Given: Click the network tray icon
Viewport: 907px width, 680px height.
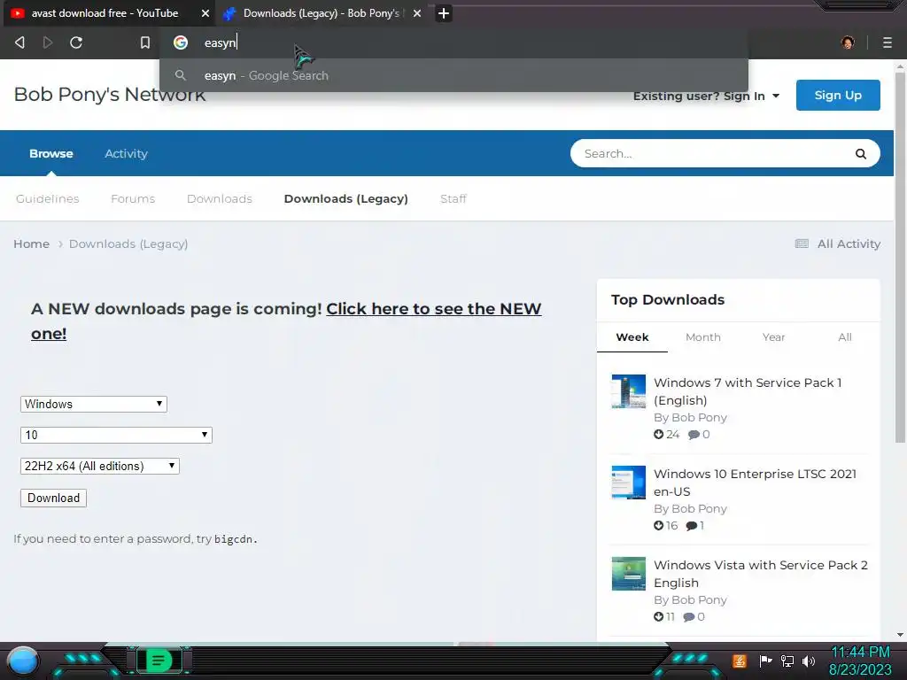Looking at the screenshot, I should tap(787, 661).
